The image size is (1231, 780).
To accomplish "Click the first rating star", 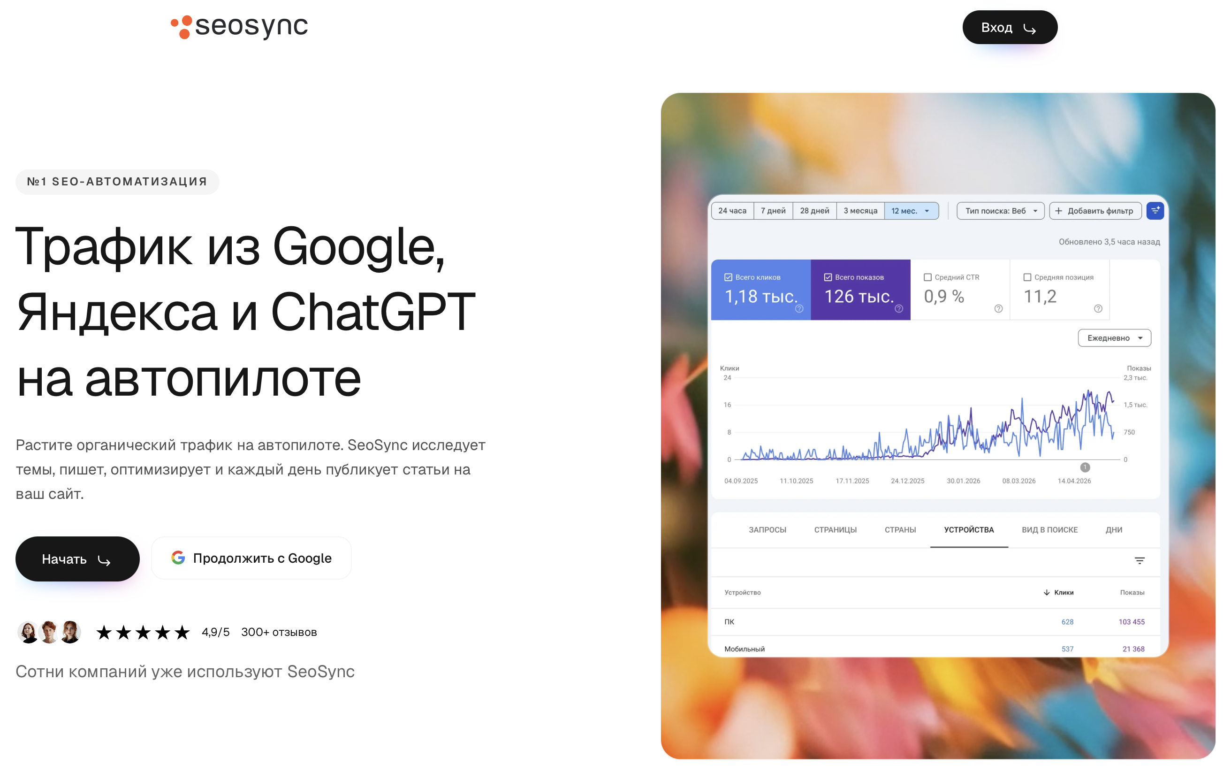I will [104, 632].
